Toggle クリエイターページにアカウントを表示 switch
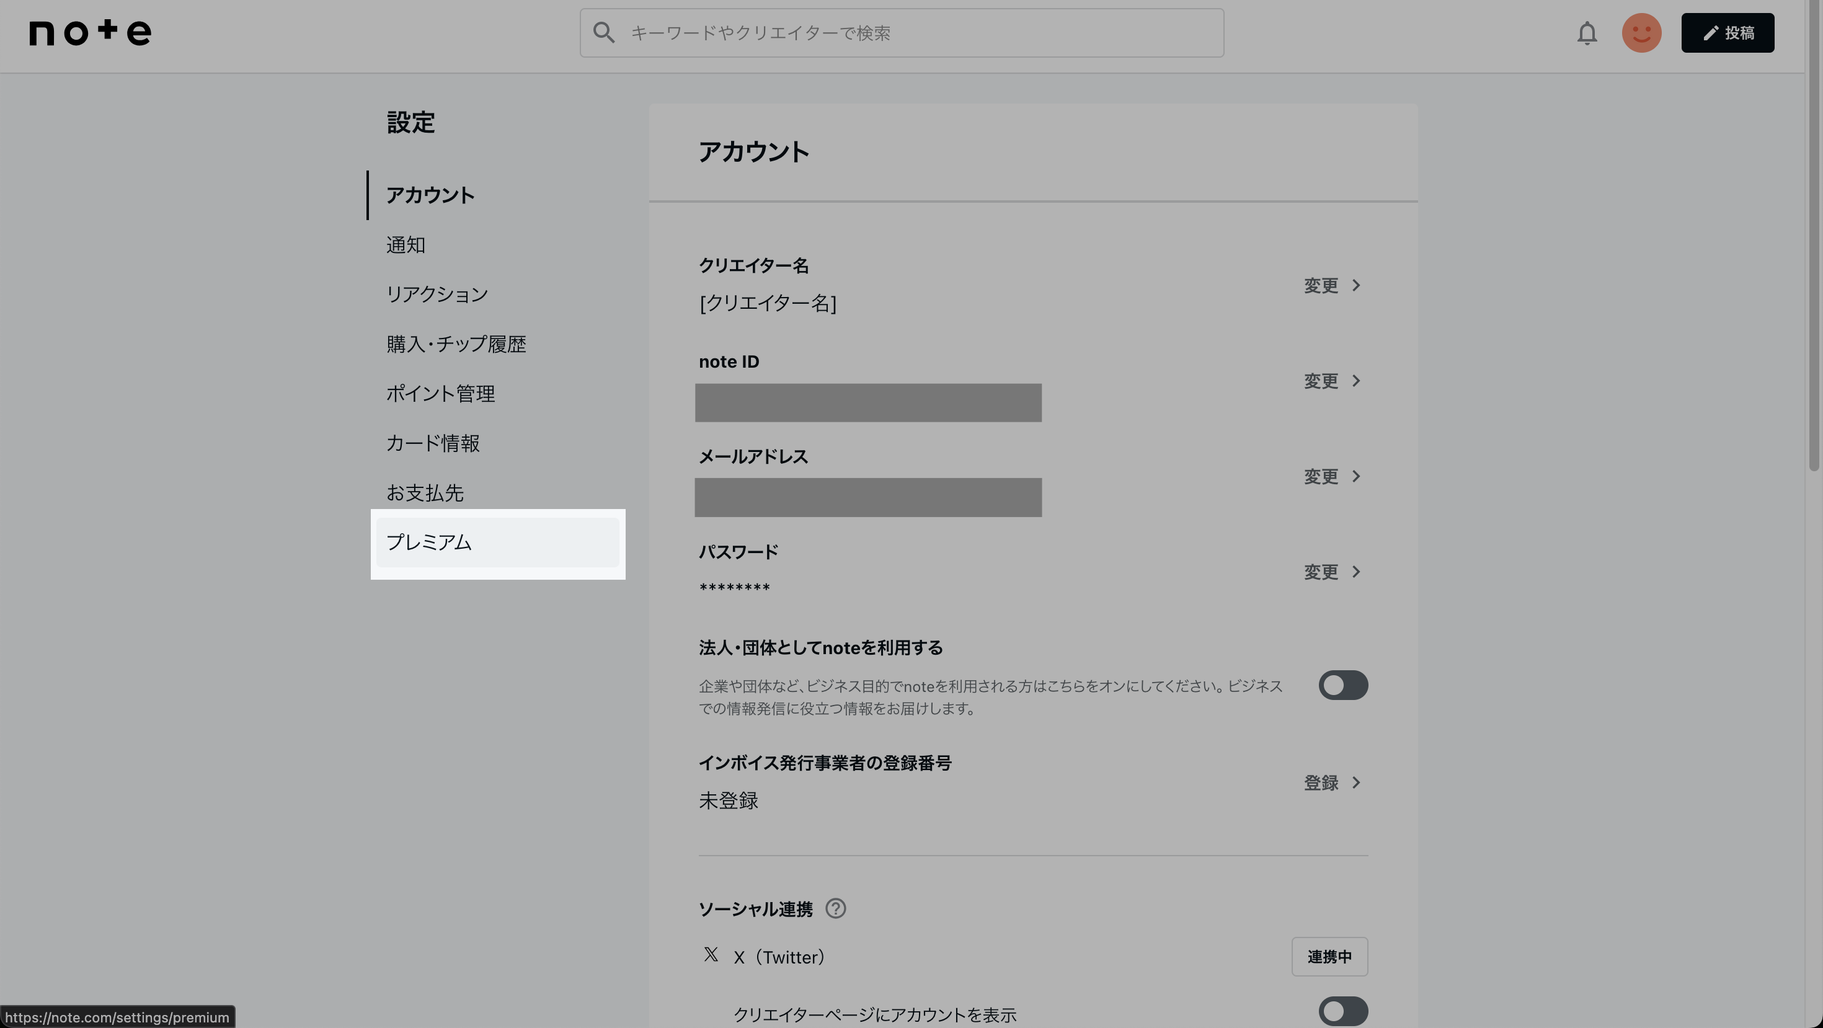 (x=1342, y=1011)
